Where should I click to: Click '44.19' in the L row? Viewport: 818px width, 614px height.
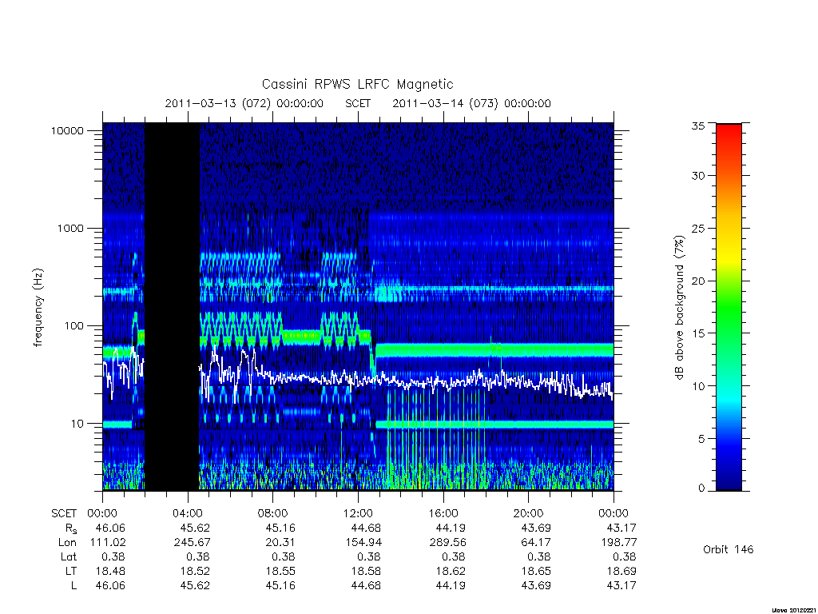coord(451,586)
